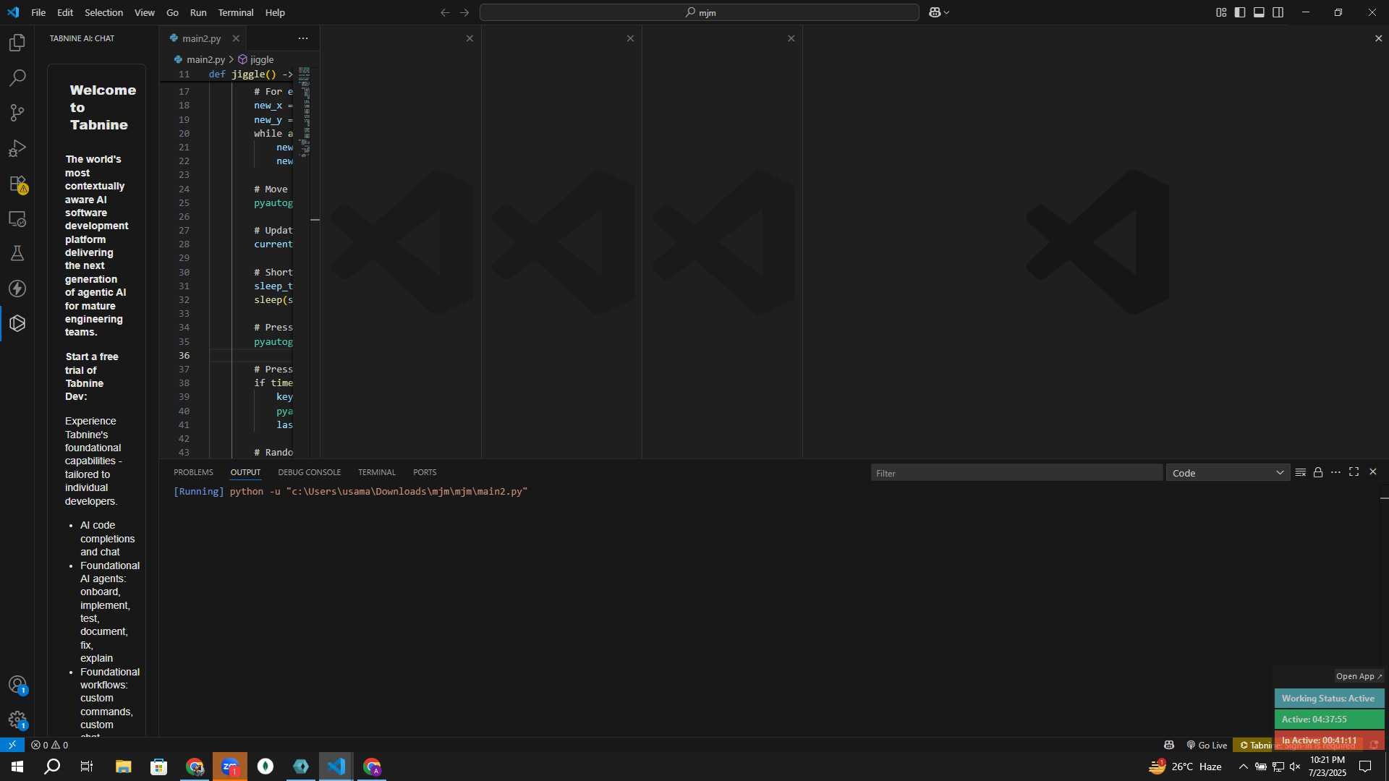The height and width of the screenshot is (781, 1389).
Task: Toggle the secondary side bar visibility
Action: (x=1278, y=12)
